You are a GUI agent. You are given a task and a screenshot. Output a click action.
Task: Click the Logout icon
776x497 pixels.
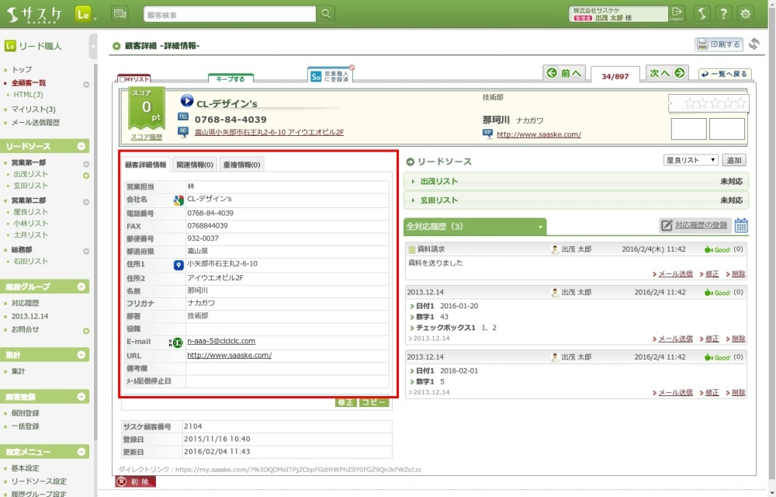coord(676,13)
